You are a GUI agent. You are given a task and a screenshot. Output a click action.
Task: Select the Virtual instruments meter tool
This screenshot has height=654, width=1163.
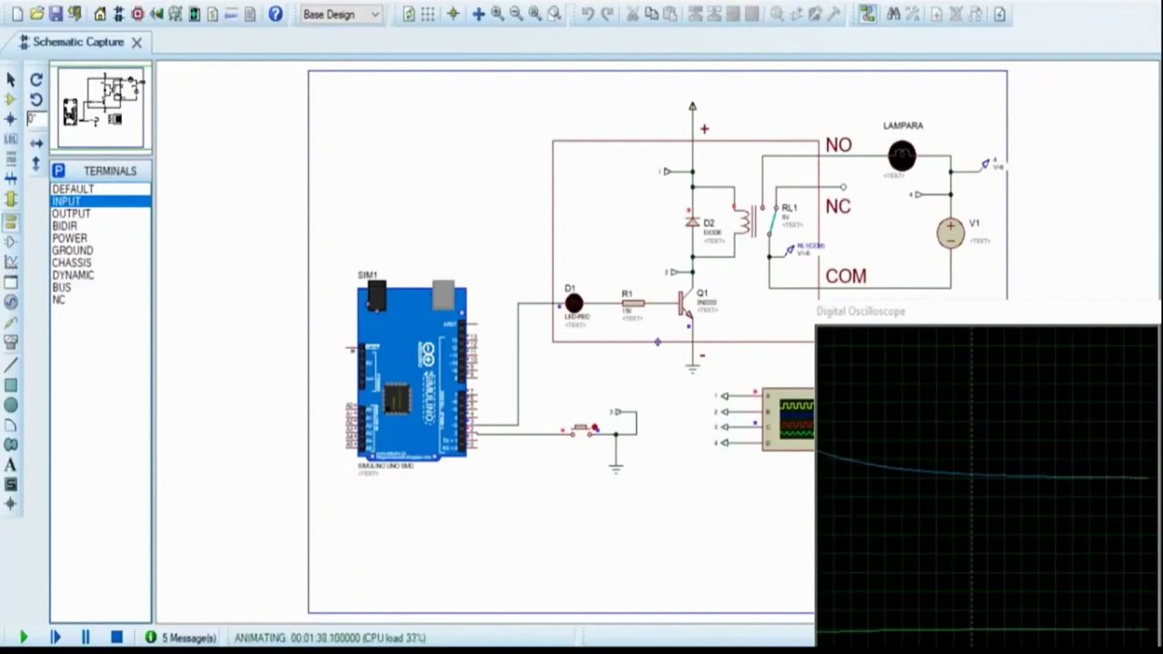click(11, 342)
